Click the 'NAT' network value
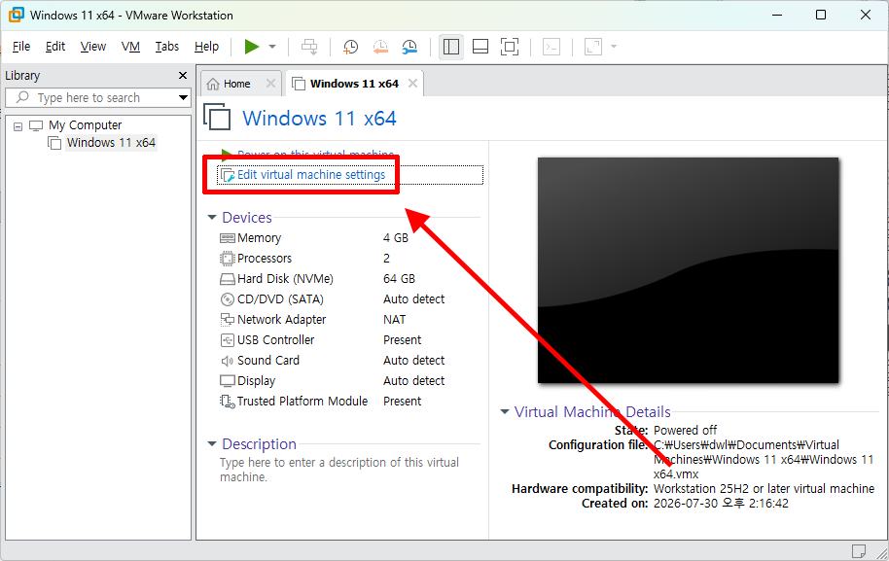889x561 pixels. (x=395, y=320)
